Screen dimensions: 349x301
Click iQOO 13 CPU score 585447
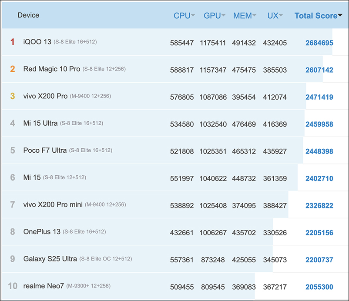point(182,43)
